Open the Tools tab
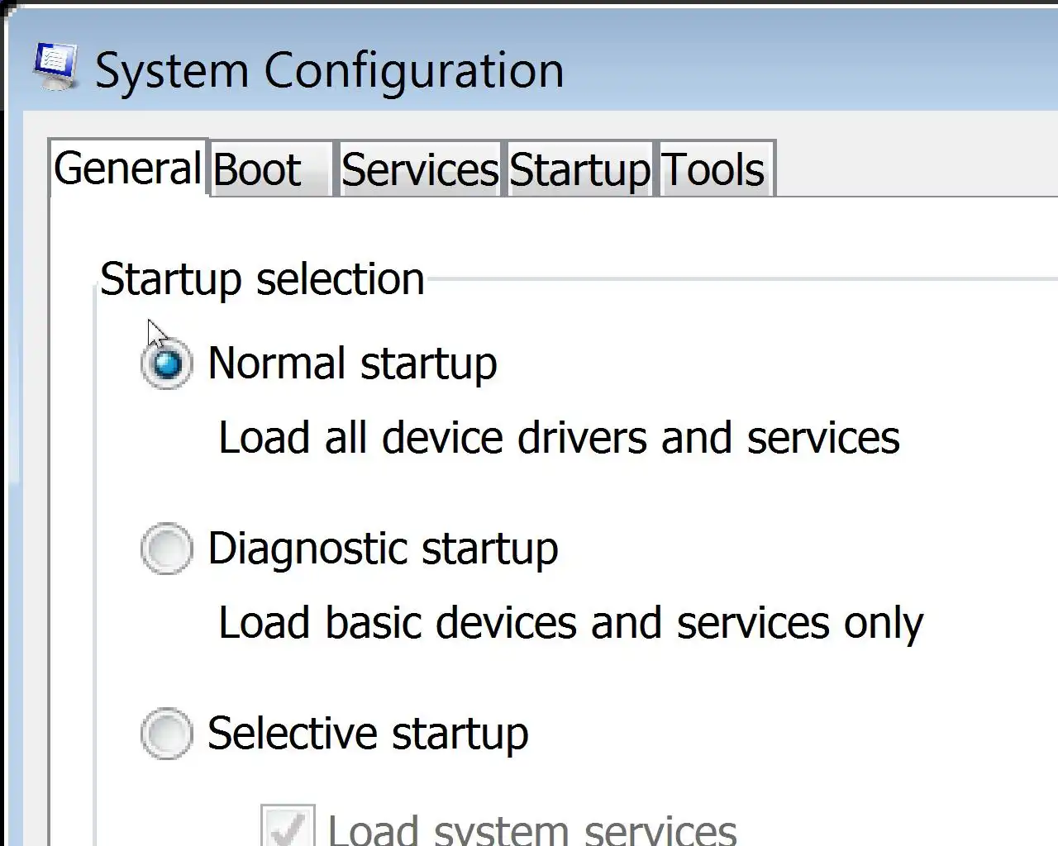The height and width of the screenshot is (846, 1058). tap(713, 170)
